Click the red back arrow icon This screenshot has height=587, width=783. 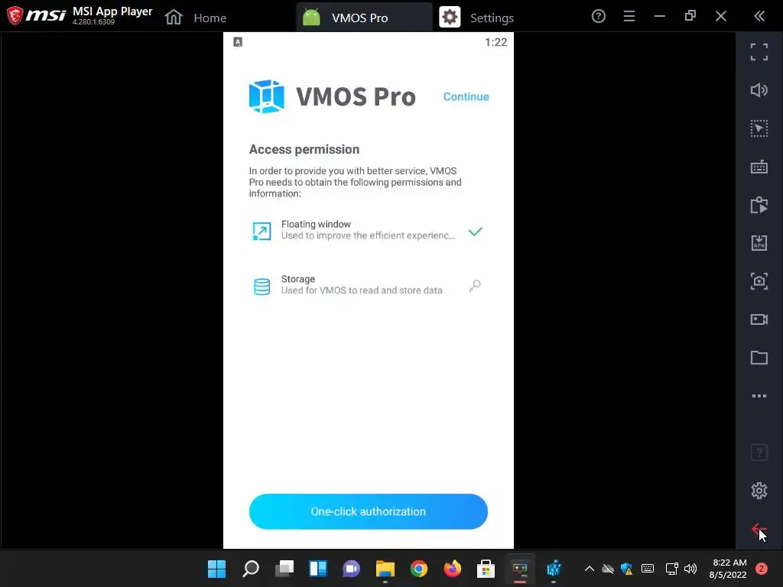tap(759, 529)
